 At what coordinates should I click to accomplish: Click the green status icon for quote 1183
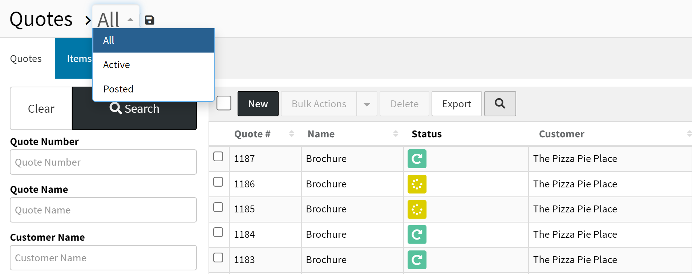pyautogui.click(x=417, y=260)
